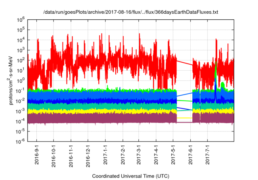
Task: Select the 2016-9-1 date tick label
Action: click(x=37, y=155)
